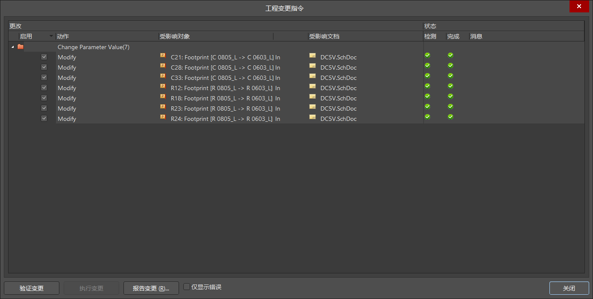This screenshot has width=593, height=299.
Task: Uncheck the enable checkbox for C21 Modify row
Action: pos(44,57)
